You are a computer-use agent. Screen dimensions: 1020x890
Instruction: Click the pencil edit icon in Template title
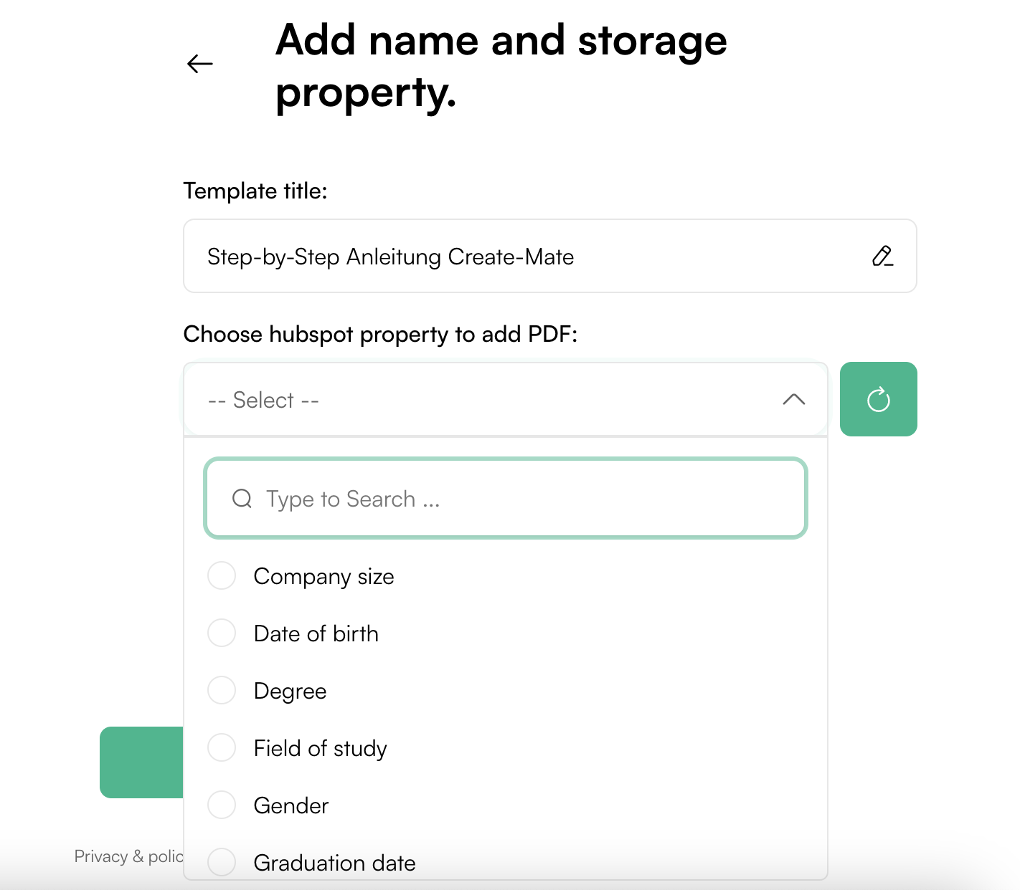(882, 256)
